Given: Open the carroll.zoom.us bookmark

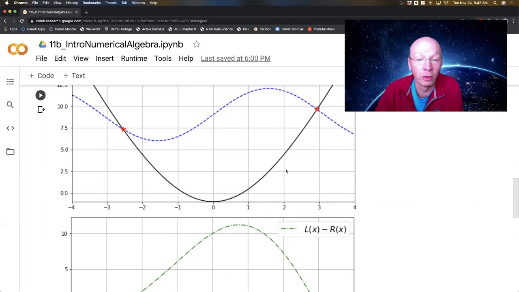Looking at the screenshot, I should pos(290,29).
